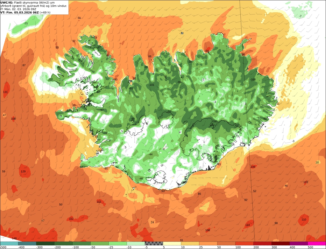This screenshot has height=249, width=326.
Task: Click the map value '-44' in the south
Action: point(150,154)
